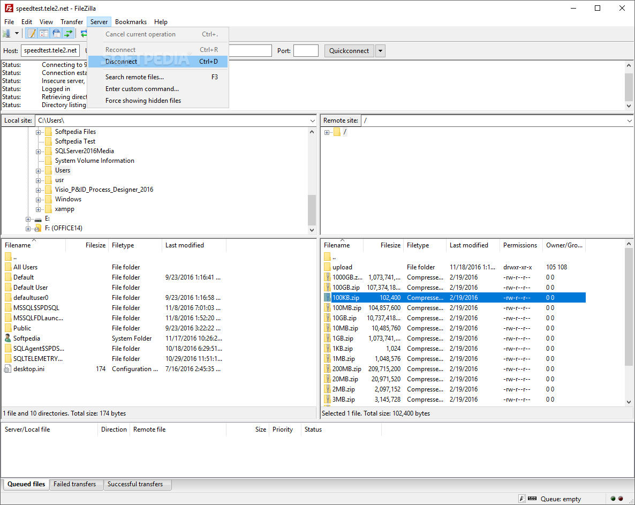Open the Help menu
This screenshot has width=635, height=505.
161,22
